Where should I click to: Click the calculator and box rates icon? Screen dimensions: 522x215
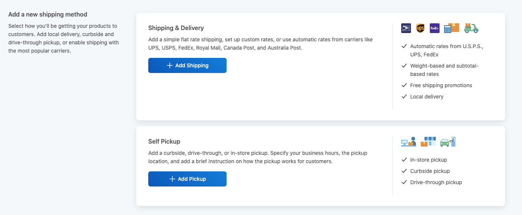(x=451, y=28)
